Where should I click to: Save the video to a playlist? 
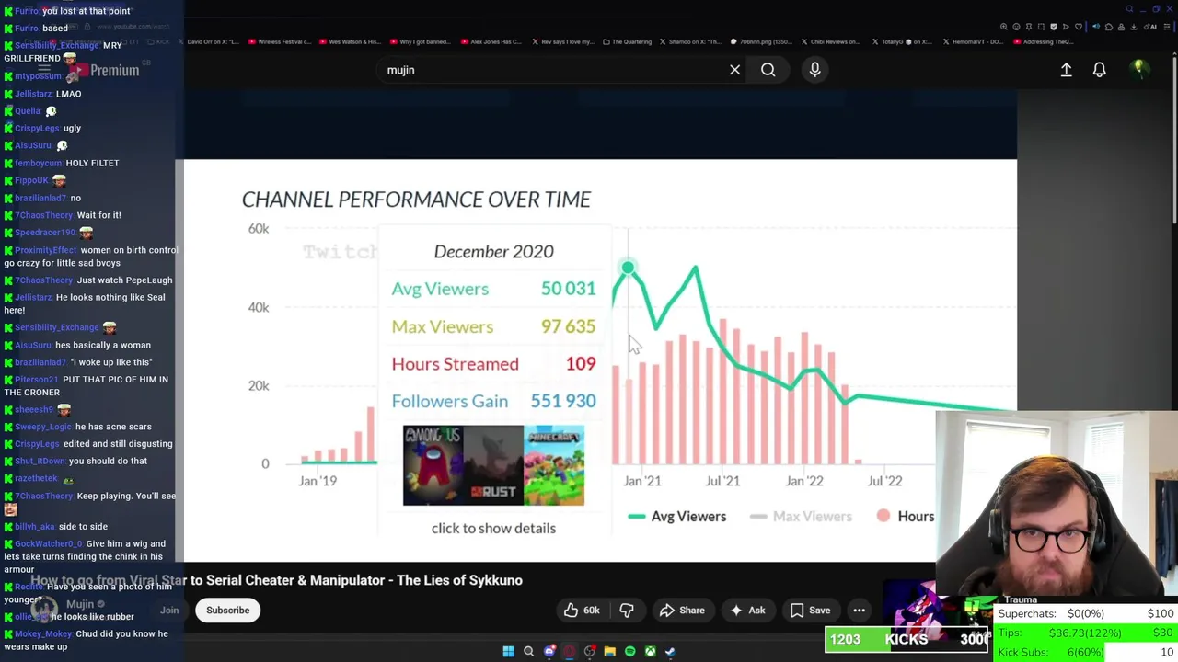click(810, 610)
